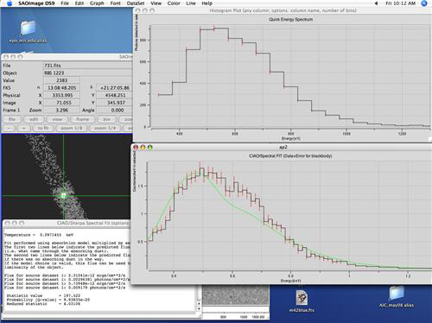Open the Color menu
This screenshot has width=432, height=323.
tap(174, 3)
